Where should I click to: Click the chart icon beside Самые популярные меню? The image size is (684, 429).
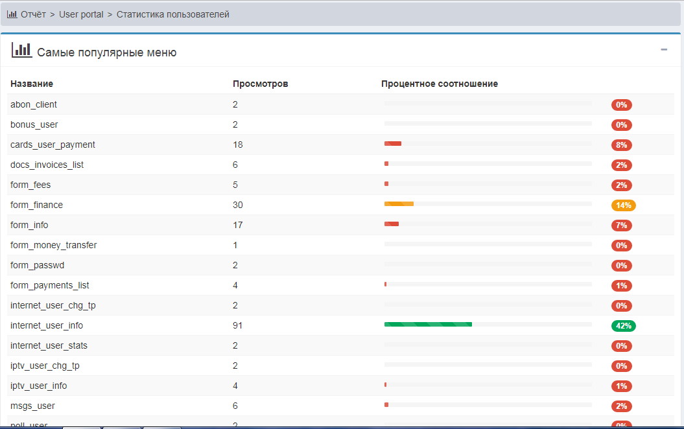(x=21, y=51)
